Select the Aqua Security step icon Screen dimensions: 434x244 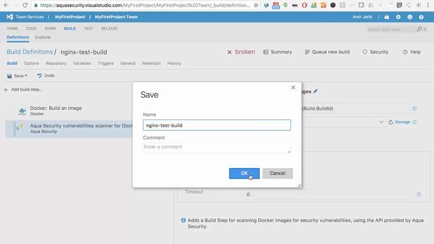pos(20,127)
